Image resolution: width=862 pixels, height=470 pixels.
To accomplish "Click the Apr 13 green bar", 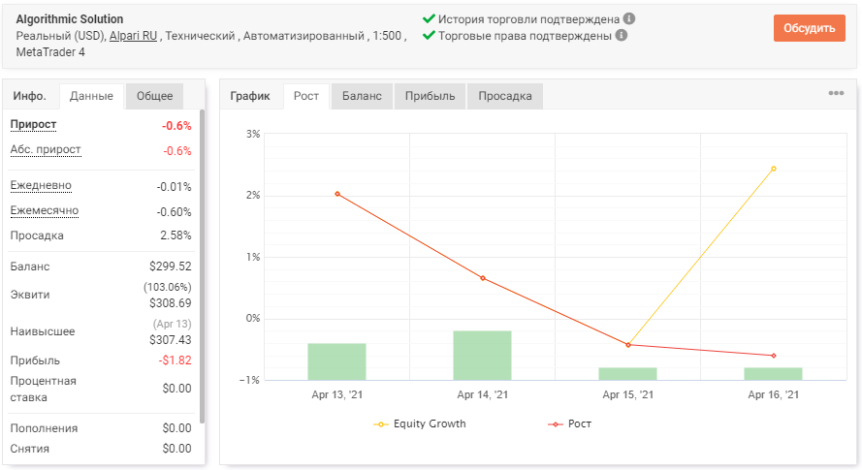I will pyautogui.click(x=337, y=361).
